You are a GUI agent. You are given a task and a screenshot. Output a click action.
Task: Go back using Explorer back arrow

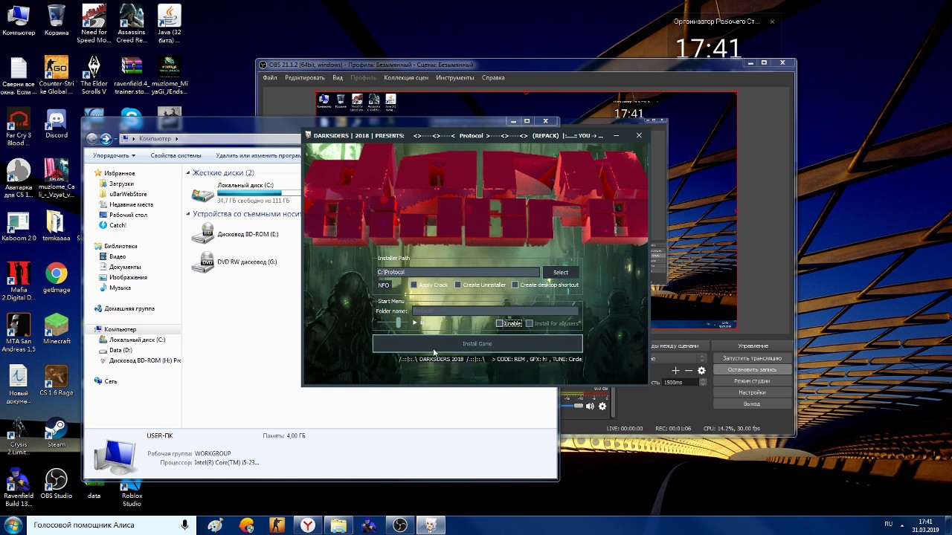(91, 138)
